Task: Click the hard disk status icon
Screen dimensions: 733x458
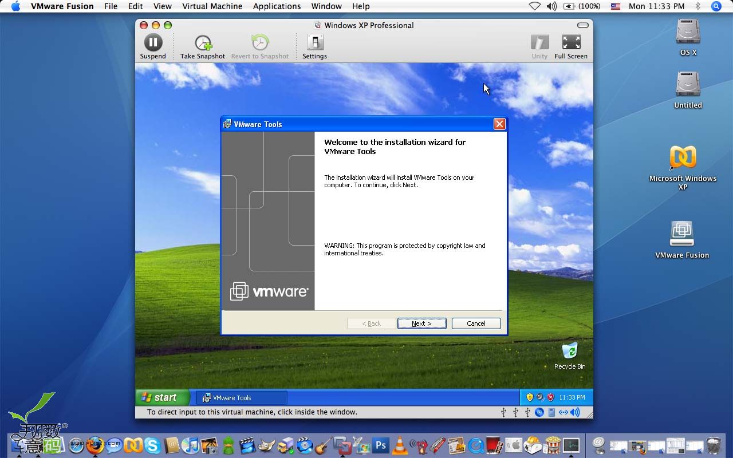Action: click(551, 412)
